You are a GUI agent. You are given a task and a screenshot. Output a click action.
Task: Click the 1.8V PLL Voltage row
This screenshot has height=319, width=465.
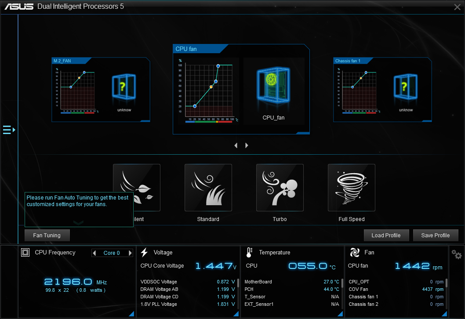pos(188,304)
